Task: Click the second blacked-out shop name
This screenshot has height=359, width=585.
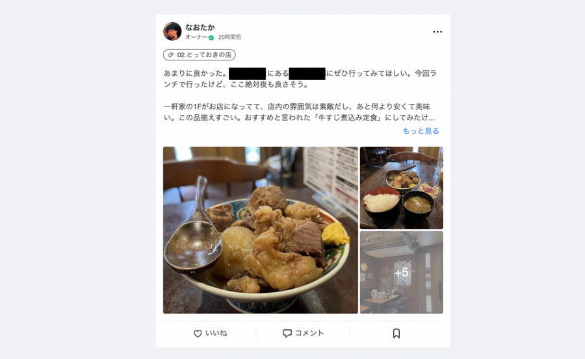Action: (x=307, y=73)
